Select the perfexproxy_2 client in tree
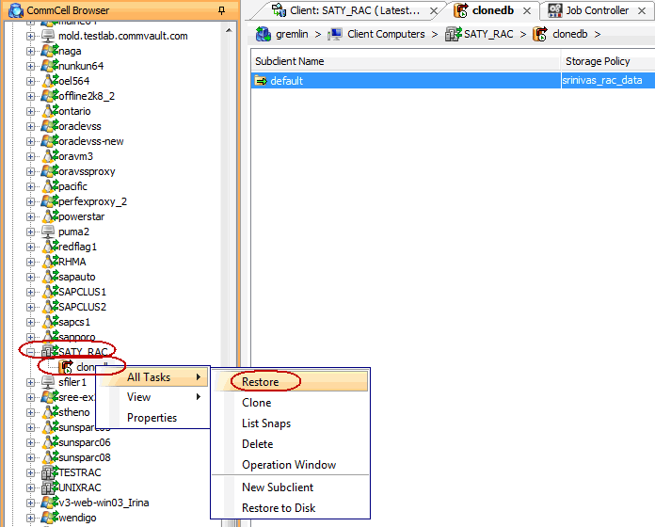 pos(92,201)
